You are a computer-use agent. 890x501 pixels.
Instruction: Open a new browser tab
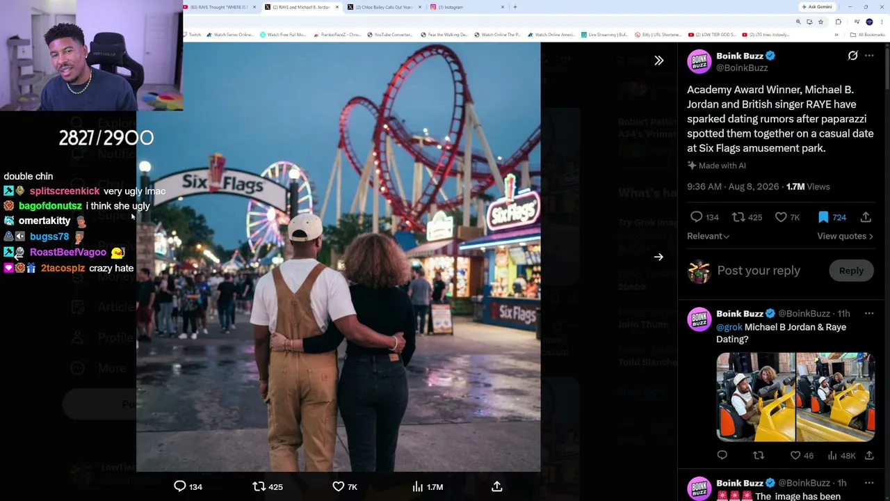coord(515,7)
